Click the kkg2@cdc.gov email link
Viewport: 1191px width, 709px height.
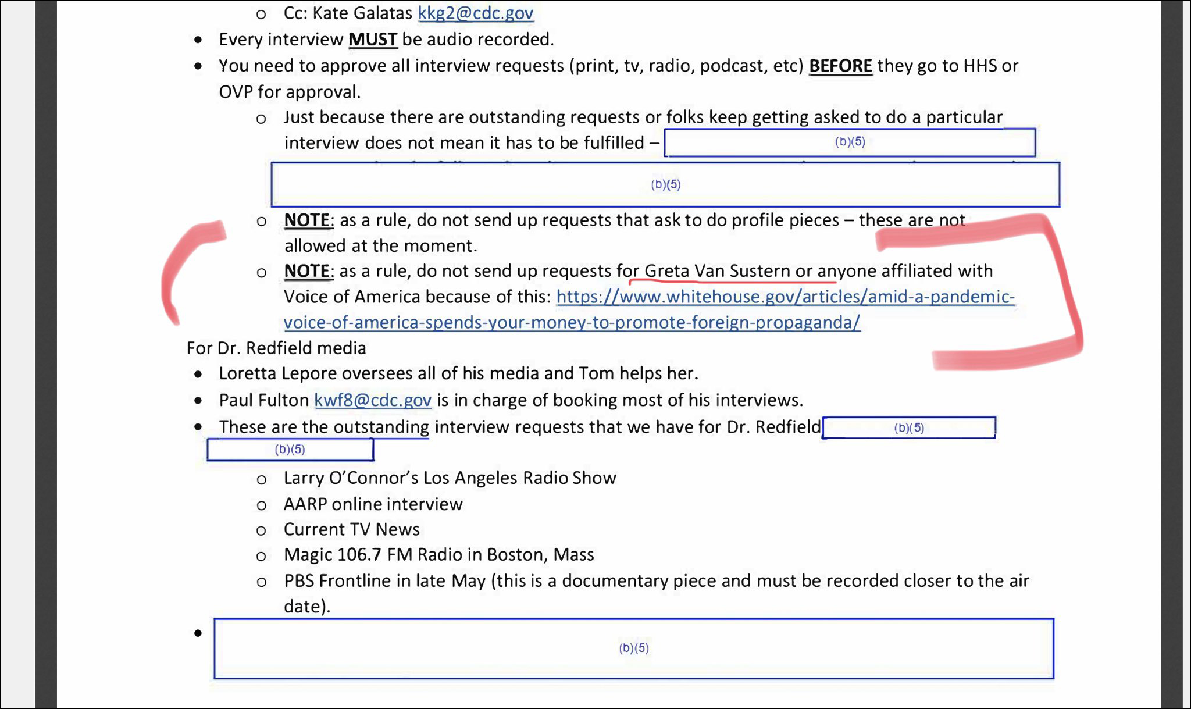(475, 13)
